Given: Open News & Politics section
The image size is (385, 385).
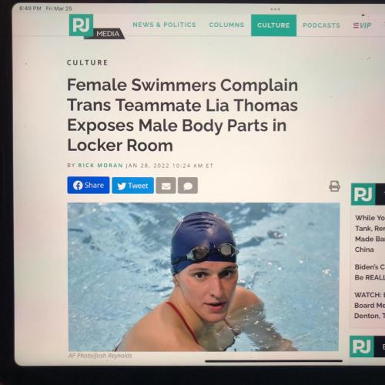Looking at the screenshot, I should click(x=164, y=25).
